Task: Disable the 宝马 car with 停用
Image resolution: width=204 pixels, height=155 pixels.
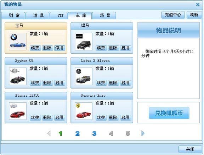Action: [59, 48]
